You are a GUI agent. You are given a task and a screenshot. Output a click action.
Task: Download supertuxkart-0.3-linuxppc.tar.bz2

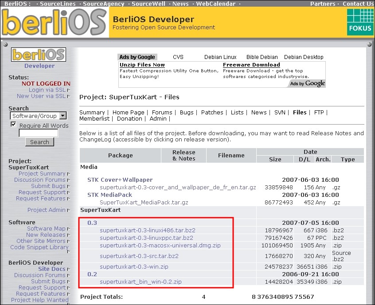click(146, 238)
